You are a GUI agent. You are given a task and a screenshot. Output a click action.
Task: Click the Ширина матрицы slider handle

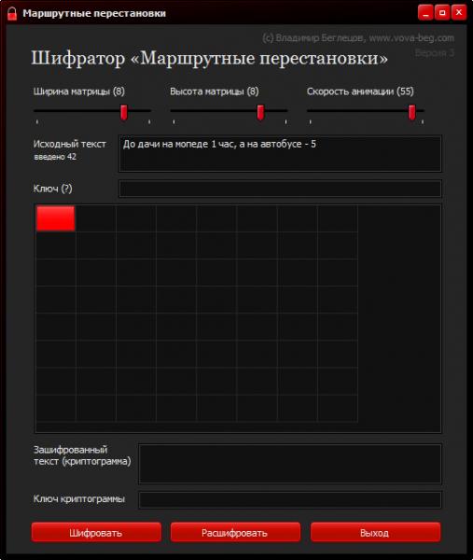point(123,113)
